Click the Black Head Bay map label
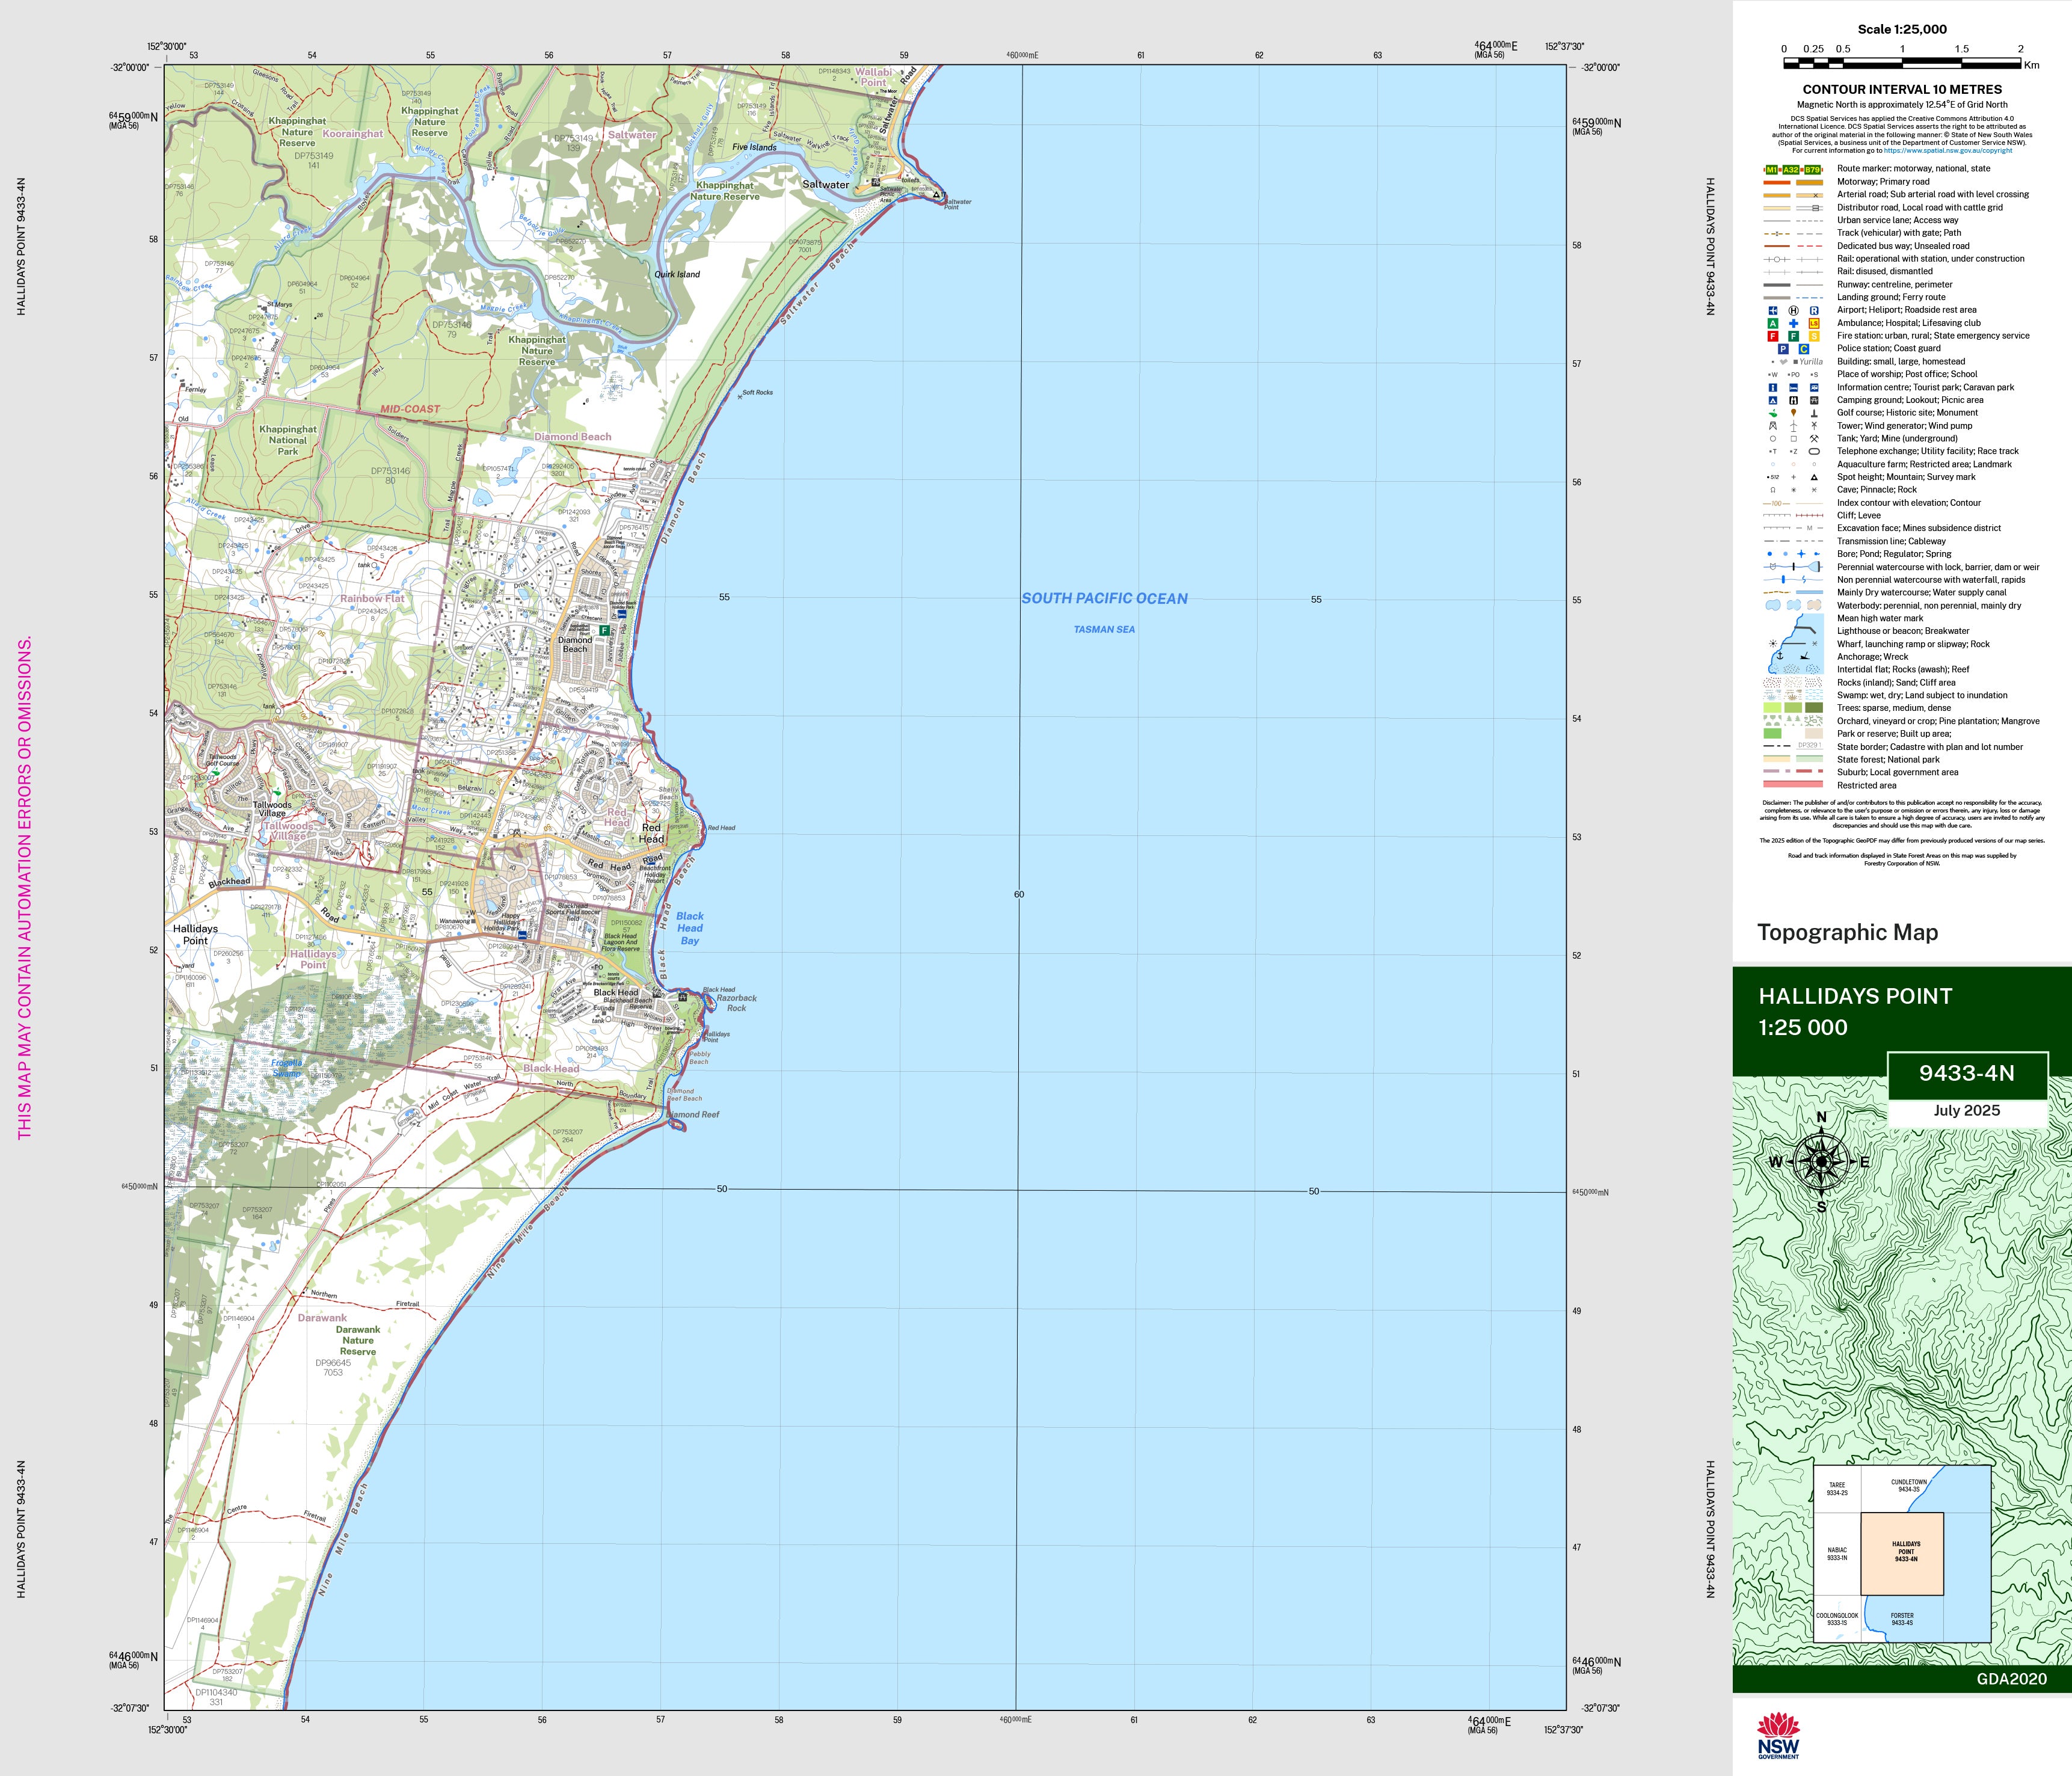 click(x=690, y=928)
